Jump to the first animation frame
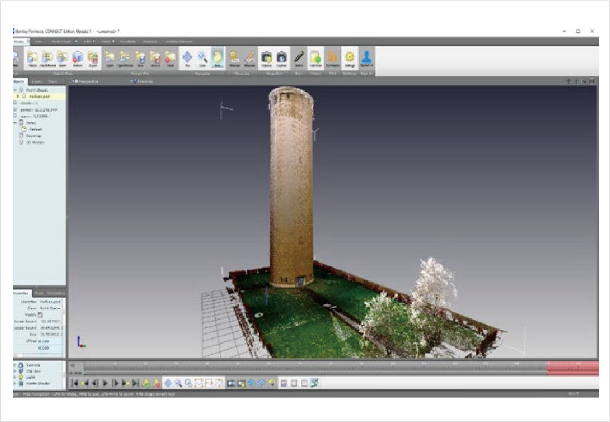This screenshot has width=610, height=422. 75,383
